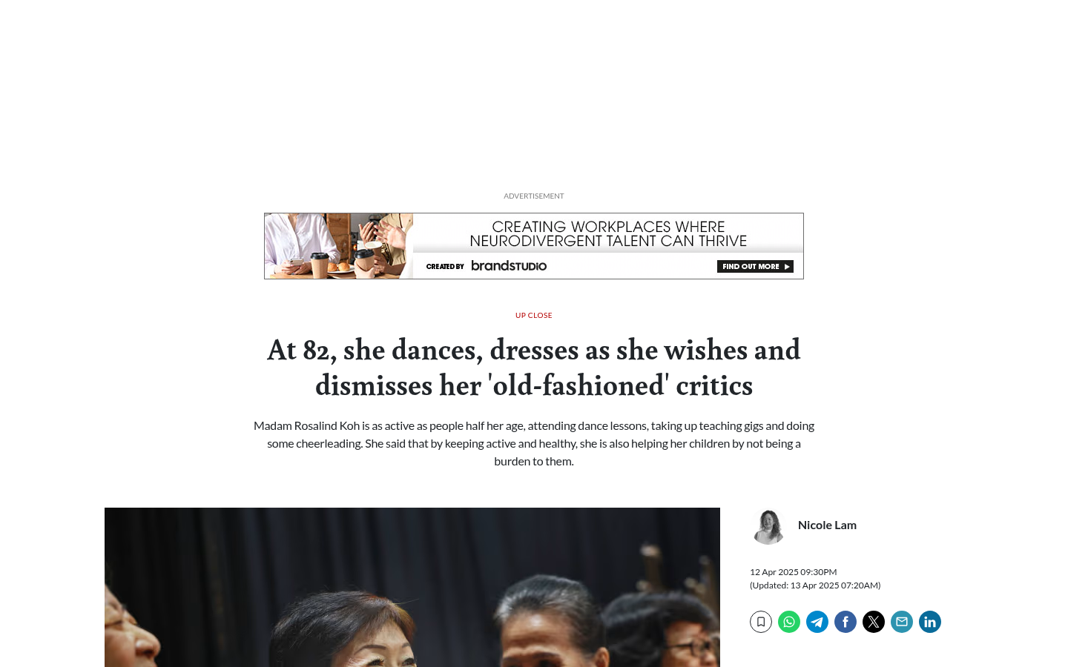The height and width of the screenshot is (667, 1068).
Task: Share the article on Facebook
Action: click(845, 622)
